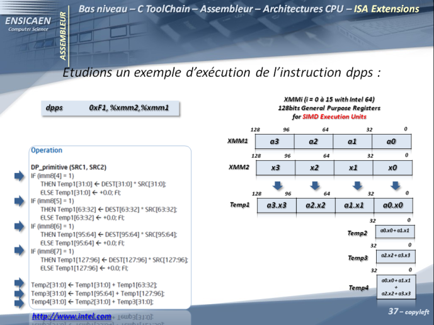
Task: Click the '37 – copyleft' slide number
Action: (x=409, y=311)
